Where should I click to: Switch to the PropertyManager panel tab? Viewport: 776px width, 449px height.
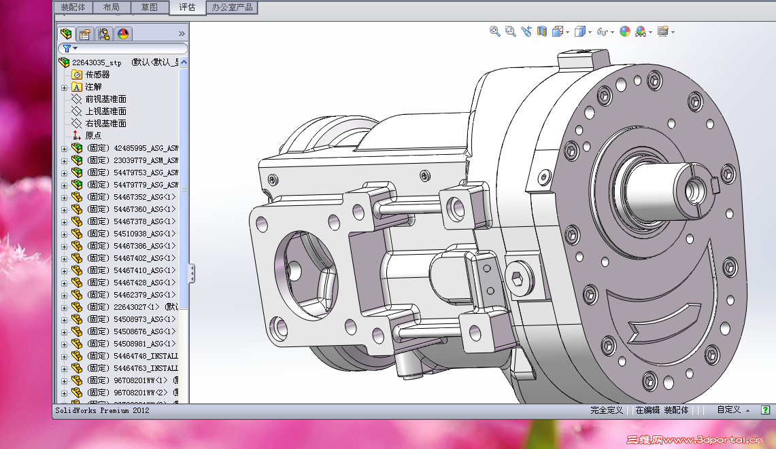coord(85,34)
